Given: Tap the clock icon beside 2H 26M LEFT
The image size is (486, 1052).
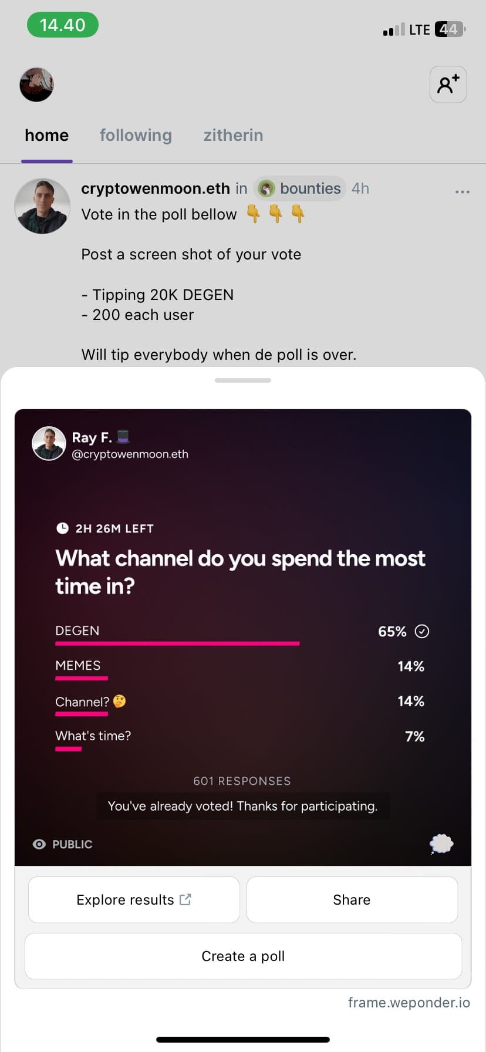Looking at the screenshot, I should click(x=62, y=528).
